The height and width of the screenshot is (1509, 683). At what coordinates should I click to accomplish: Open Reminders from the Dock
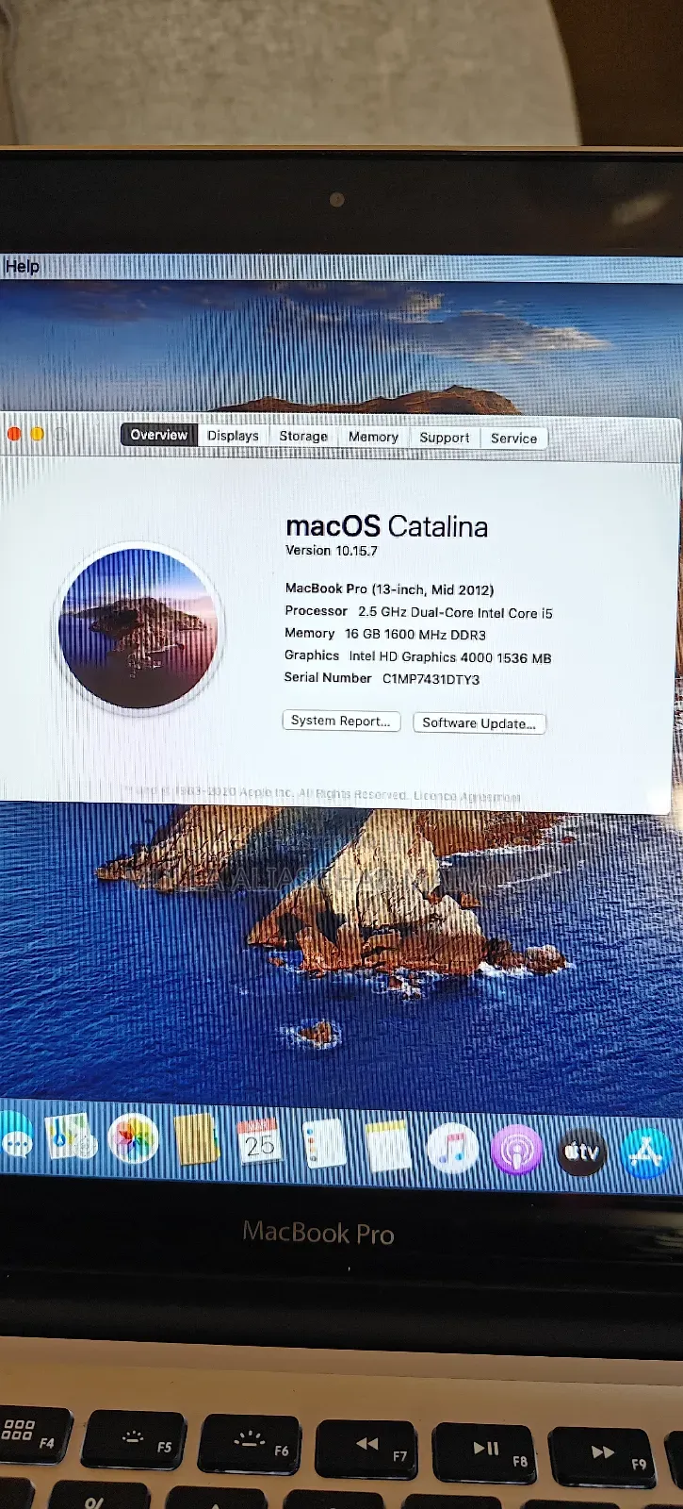pyautogui.click(x=323, y=1145)
